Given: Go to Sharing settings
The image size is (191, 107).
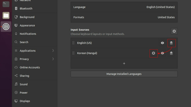Looking at the screenshot, I should pyautogui.click(x=35, y=76).
